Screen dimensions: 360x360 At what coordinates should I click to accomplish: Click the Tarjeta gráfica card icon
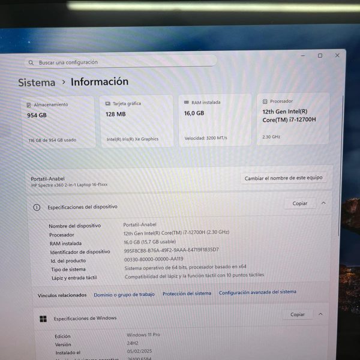click(x=107, y=104)
